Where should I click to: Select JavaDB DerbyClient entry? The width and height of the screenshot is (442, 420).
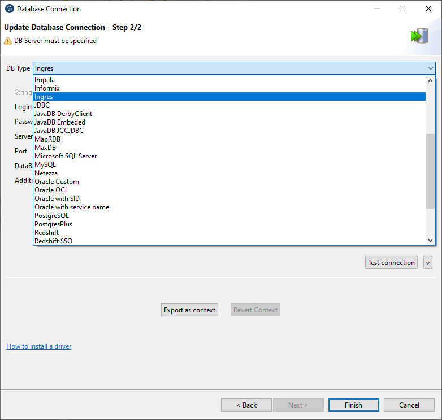pyautogui.click(x=229, y=114)
